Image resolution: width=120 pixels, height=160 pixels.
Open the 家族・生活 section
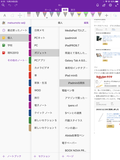(x=45, y=83)
